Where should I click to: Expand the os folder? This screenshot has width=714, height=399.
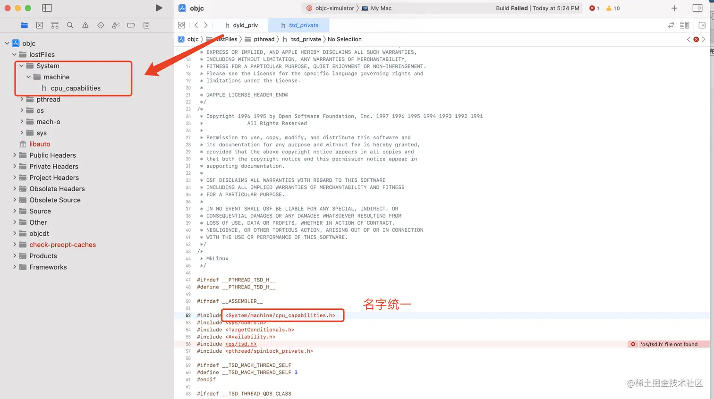21,110
